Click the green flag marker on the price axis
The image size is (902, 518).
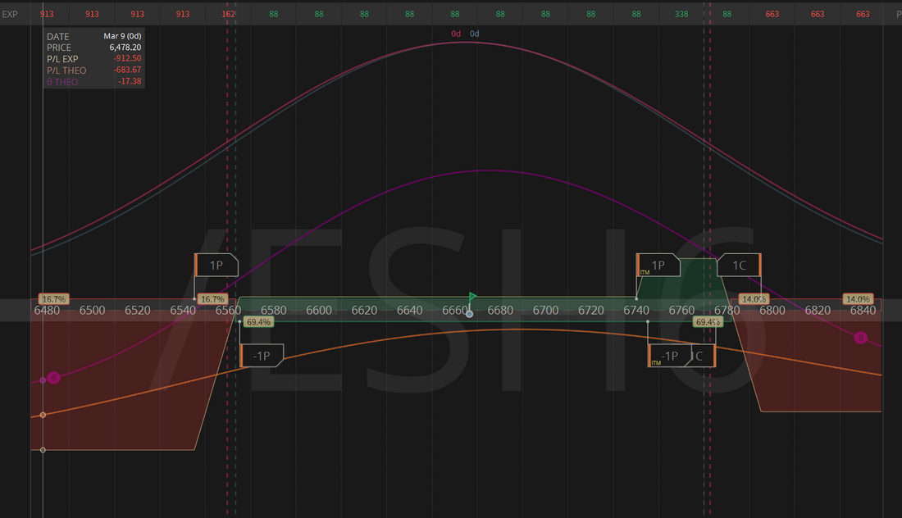coord(472,296)
